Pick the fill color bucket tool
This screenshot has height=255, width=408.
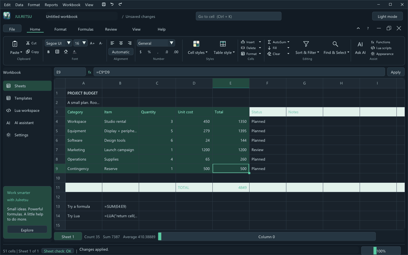[66, 52]
